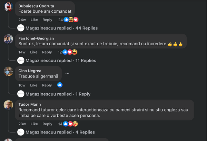
Task: Click Fan Ionel-Georgian's profile avatar
Action: coord(9,39)
